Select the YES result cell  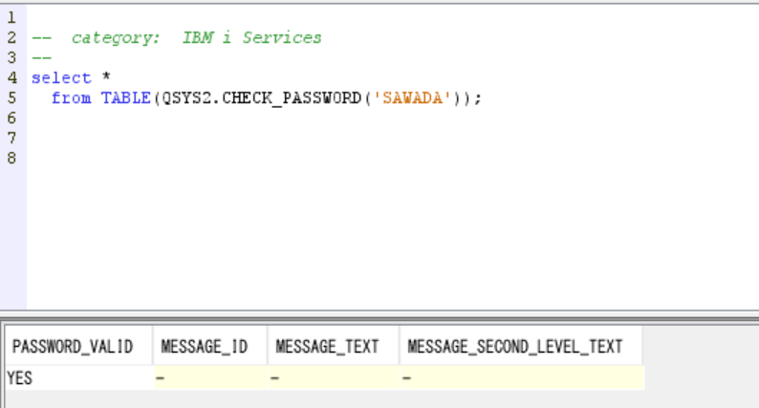tap(79, 378)
